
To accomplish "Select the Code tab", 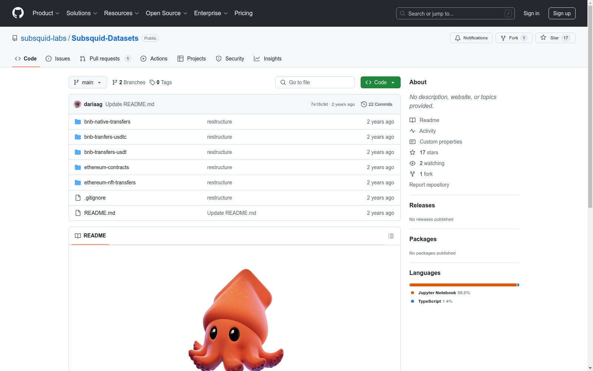I will point(26,59).
